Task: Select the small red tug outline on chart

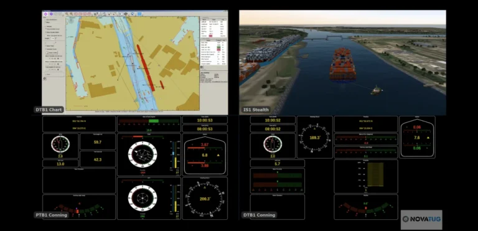Action: (x=162, y=85)
